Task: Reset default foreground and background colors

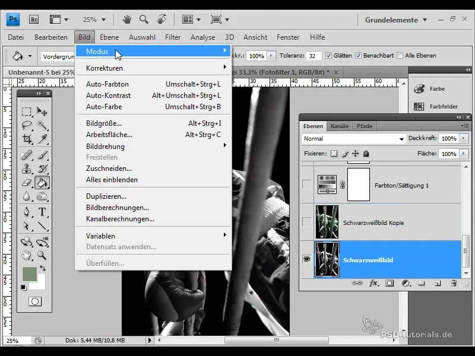Action: point(23,287)
